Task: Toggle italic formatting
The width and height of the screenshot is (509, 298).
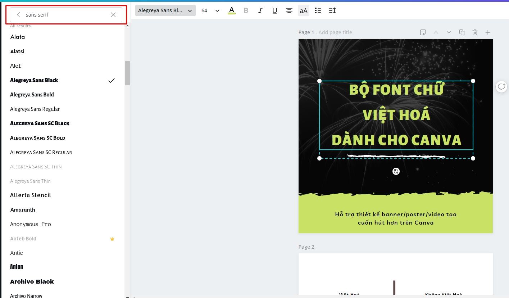Action: 260,10
